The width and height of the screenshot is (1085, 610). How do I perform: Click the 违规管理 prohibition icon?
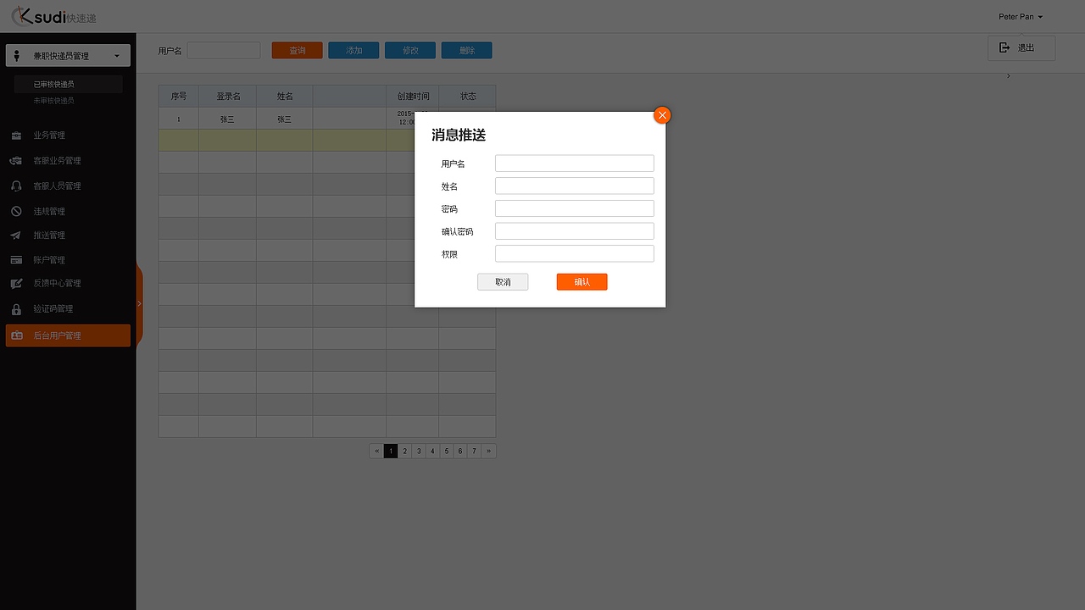16,212
